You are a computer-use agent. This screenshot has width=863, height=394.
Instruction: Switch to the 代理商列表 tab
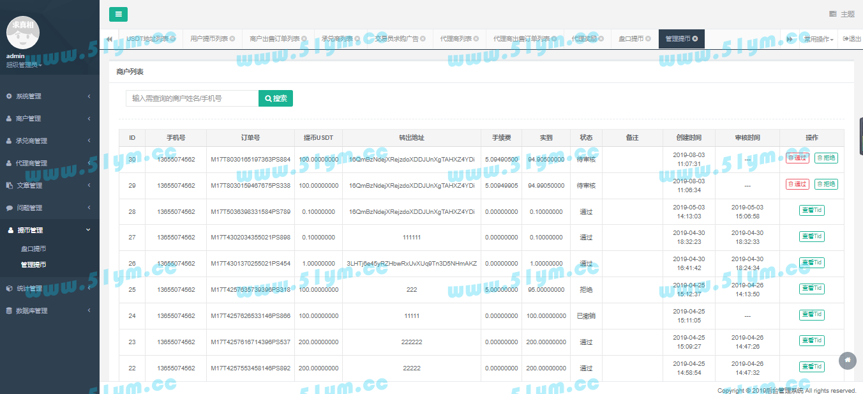[x=456, y=39]
